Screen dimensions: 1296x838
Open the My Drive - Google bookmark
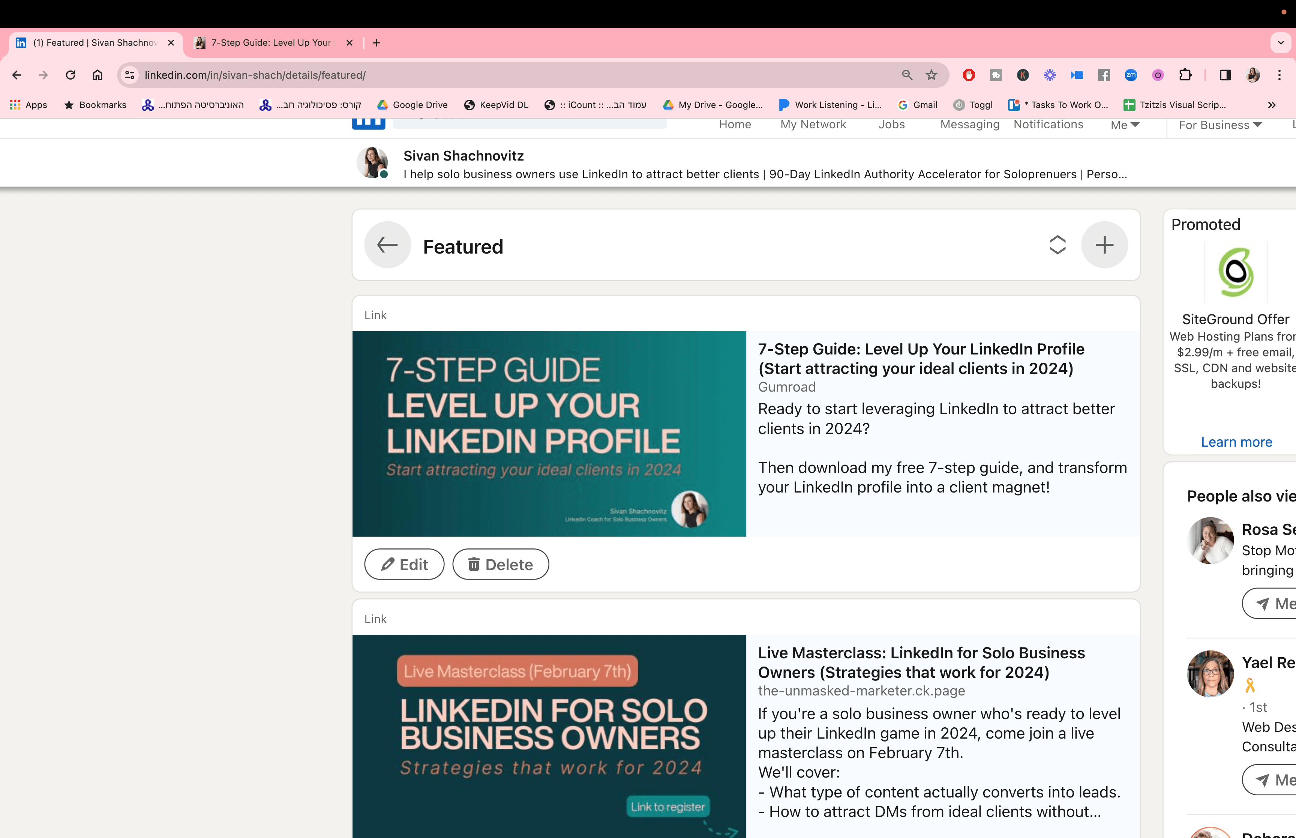713,105
